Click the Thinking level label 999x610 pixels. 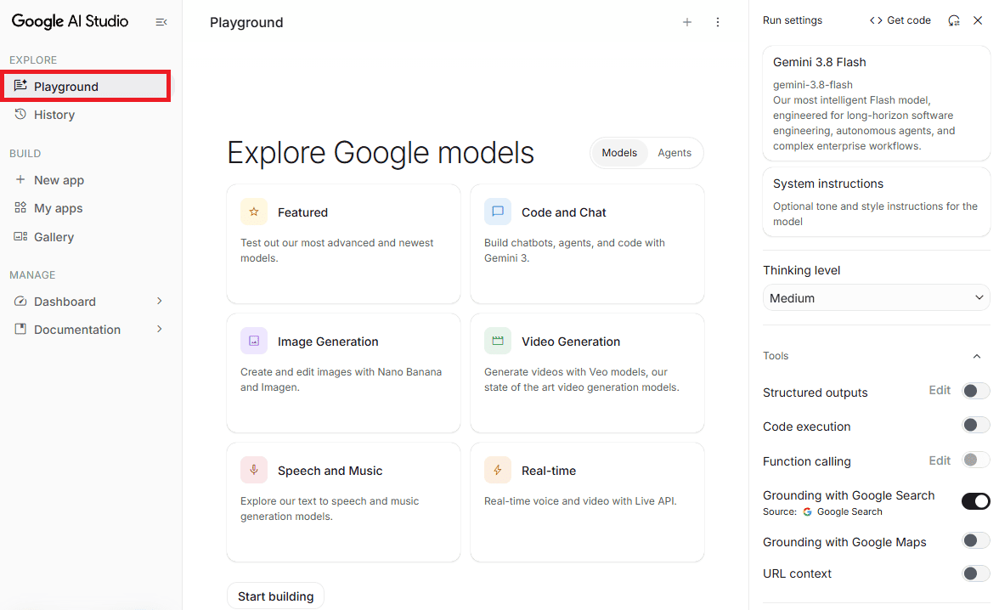[802, 270]
